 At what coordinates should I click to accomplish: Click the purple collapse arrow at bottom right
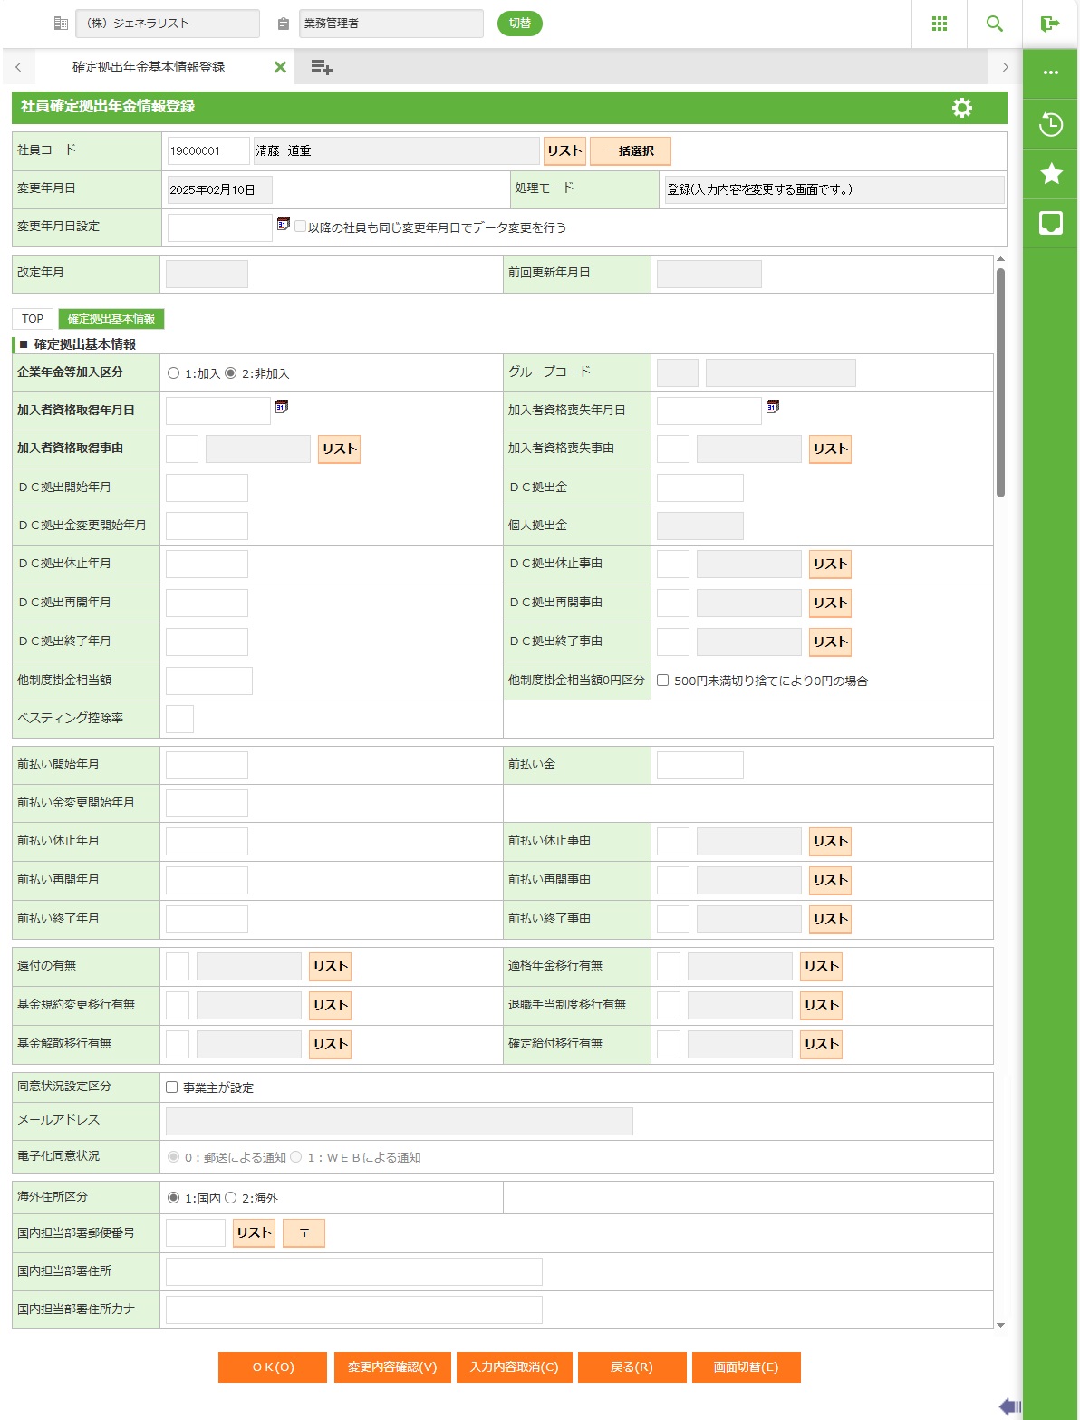coord(1009,1406)
